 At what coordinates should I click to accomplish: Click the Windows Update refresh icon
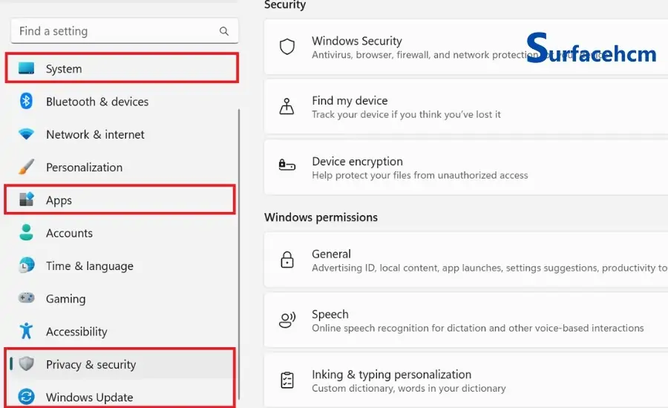click(x=27, y=396)
